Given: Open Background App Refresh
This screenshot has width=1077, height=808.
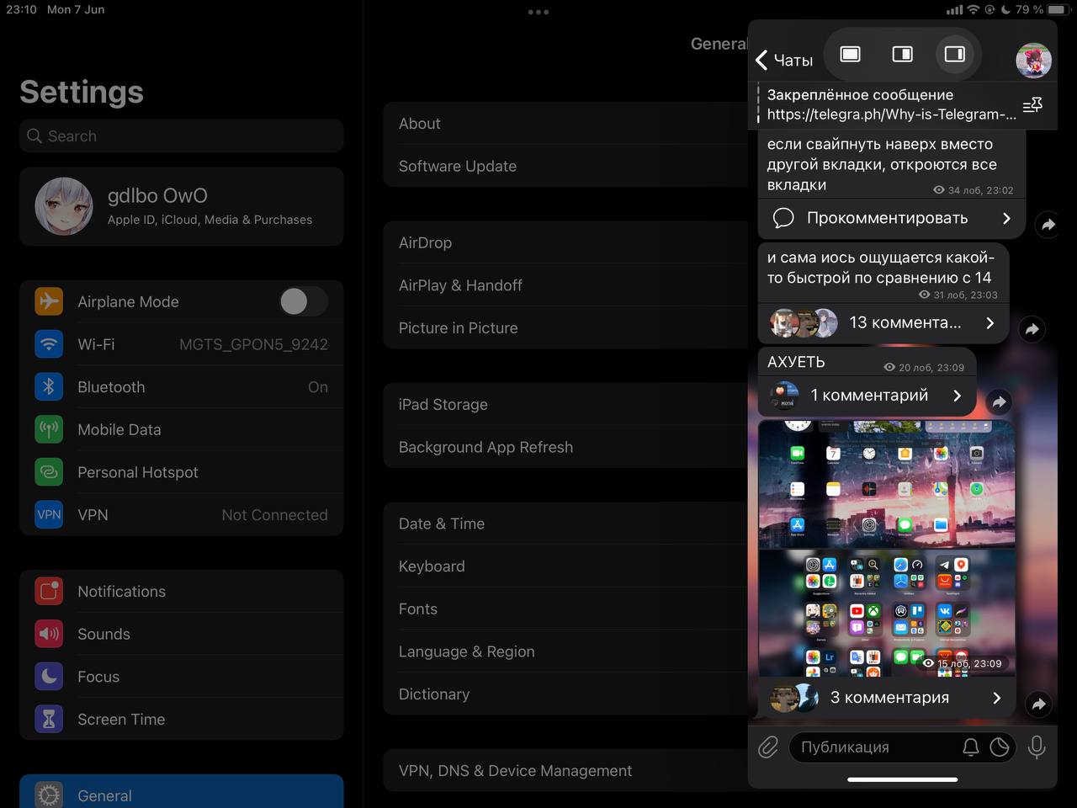Looking at the screenshot, I should tap(565, 447).
